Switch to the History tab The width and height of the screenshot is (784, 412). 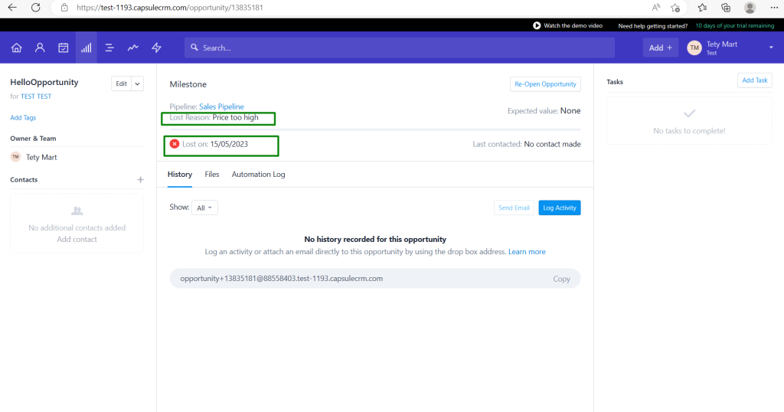179,175
